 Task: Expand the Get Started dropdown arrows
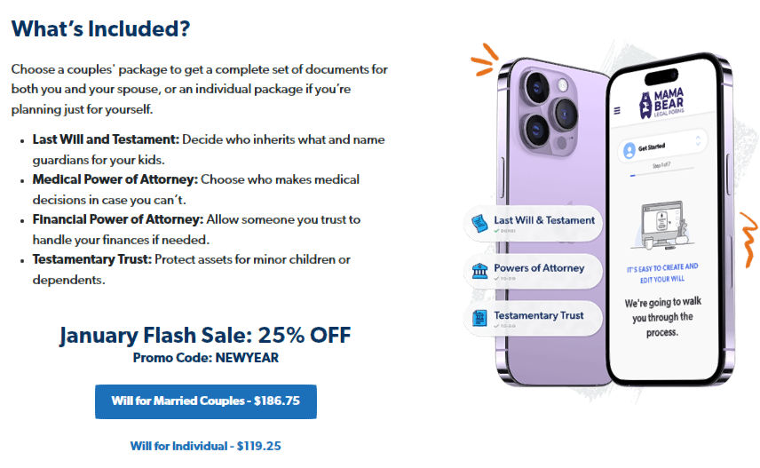pyautogui.click(x=697, y=141)
